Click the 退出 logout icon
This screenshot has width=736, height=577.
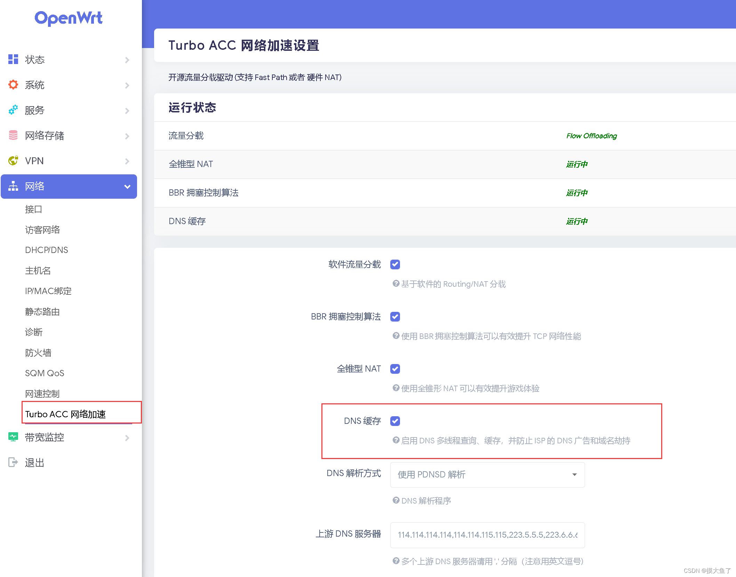pos(13,463)
